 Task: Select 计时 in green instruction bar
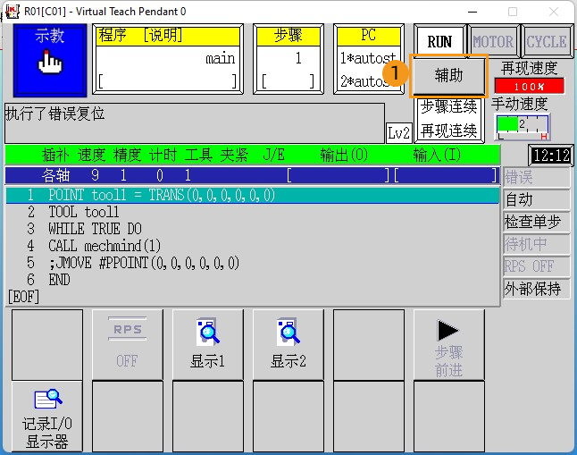point(163,155)
